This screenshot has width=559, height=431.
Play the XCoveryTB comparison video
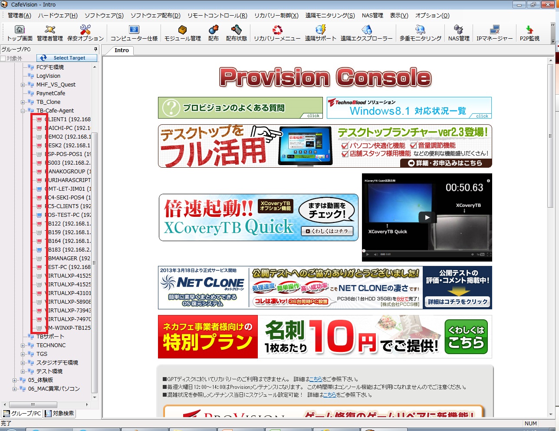[x=427, y=217]
